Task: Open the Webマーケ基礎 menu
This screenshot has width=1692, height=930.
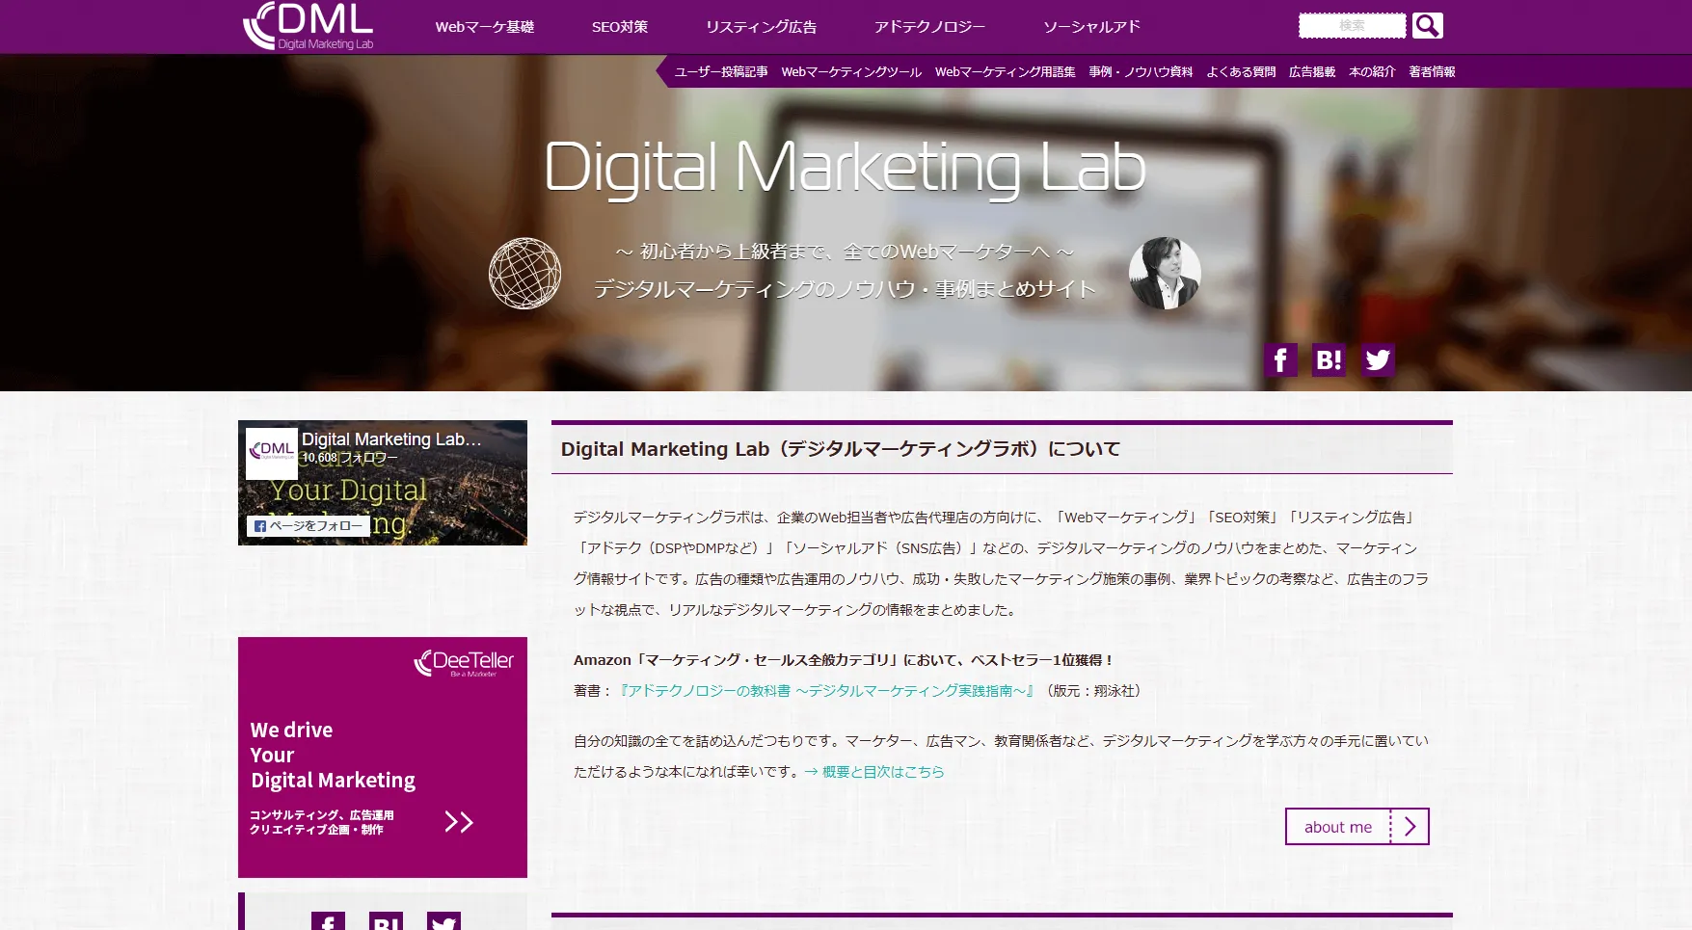Action: point(485,27)
